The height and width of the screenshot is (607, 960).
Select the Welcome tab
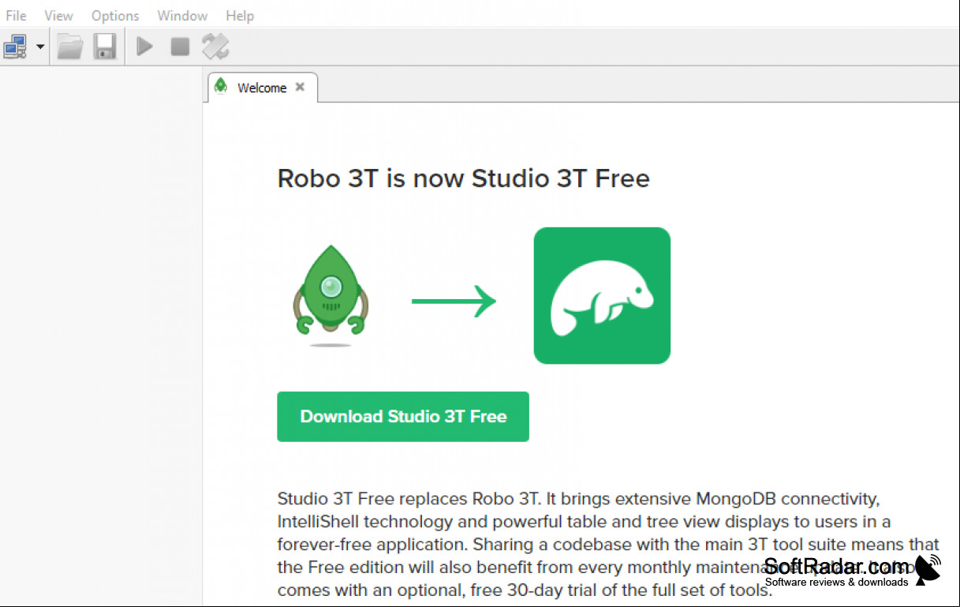coord(263,88)
